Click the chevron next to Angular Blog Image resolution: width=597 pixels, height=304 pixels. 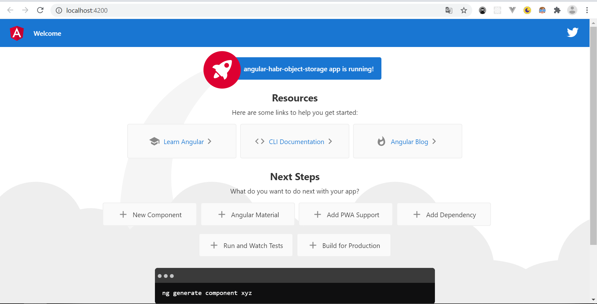pyautogui.click(x=434, y=141)
